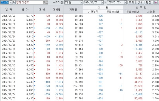Click the 조회 button

tap(131, 2)
